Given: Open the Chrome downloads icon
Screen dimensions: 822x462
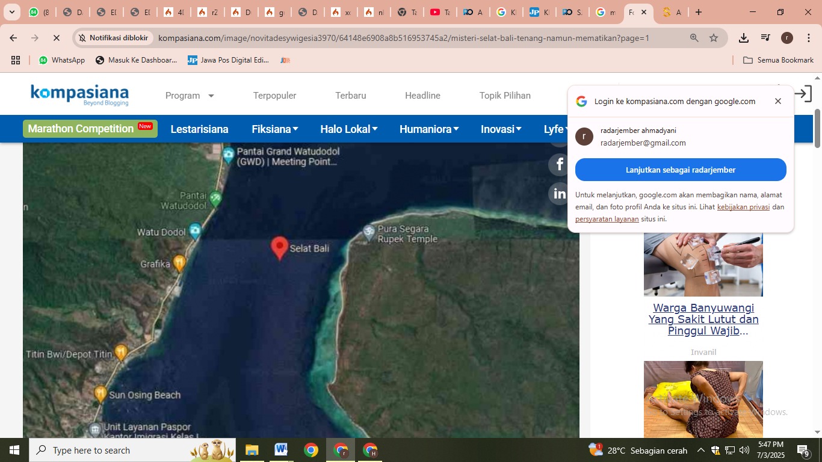Looking at the screenshot, I should coord(744,38).
